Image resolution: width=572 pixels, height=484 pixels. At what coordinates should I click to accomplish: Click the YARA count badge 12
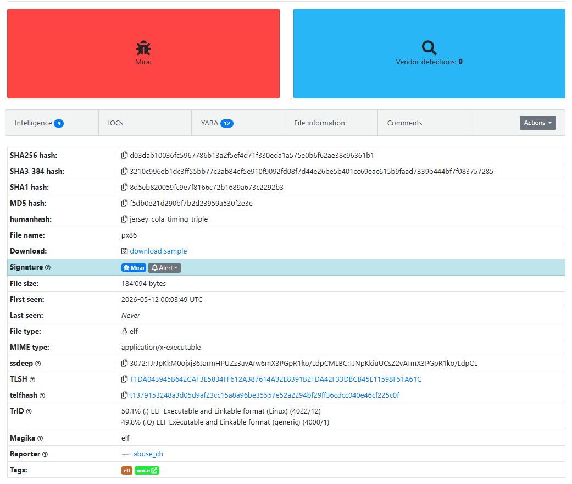pos(227,123)
